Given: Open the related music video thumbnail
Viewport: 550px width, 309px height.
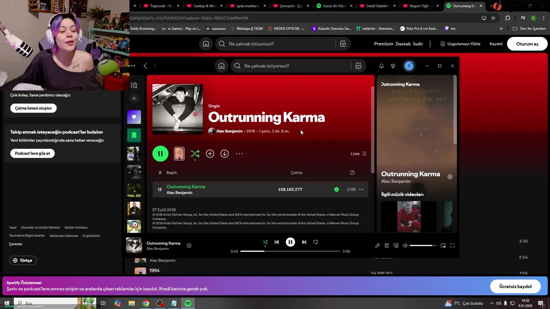Looking at the screenshot, I should point(409,217).
